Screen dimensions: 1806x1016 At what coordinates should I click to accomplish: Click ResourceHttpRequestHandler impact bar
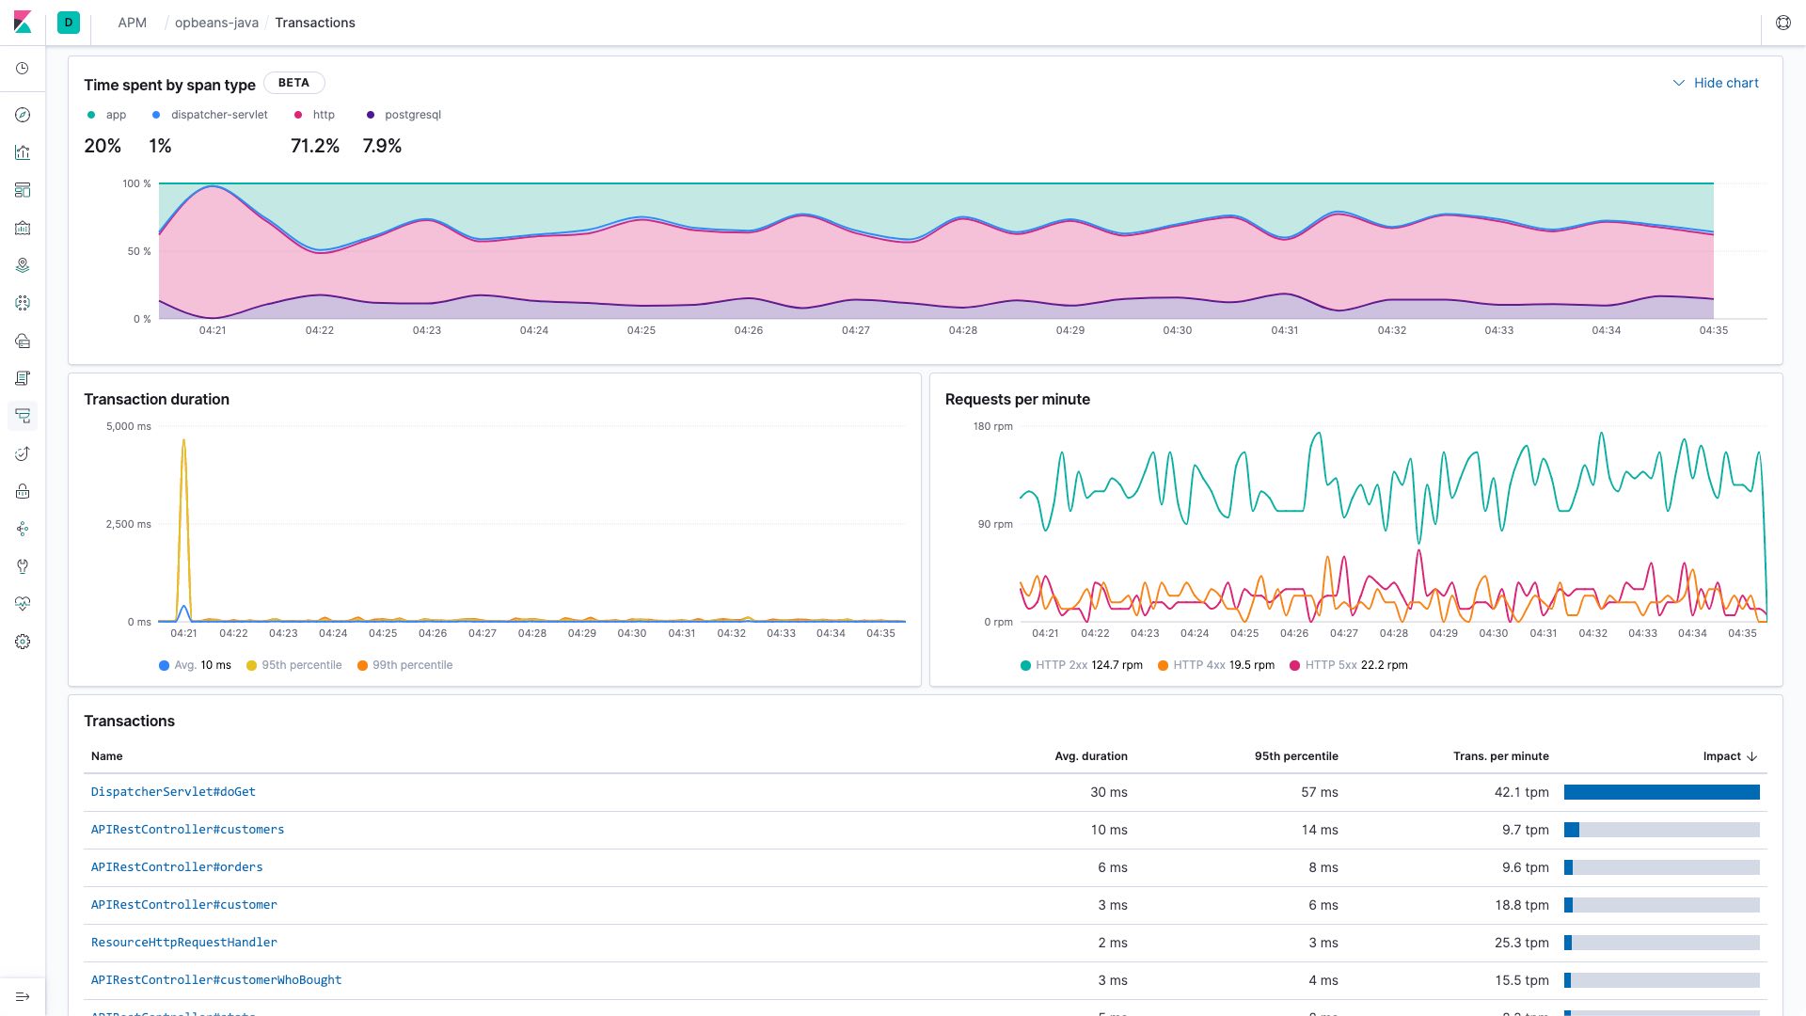click(1662, 943)
